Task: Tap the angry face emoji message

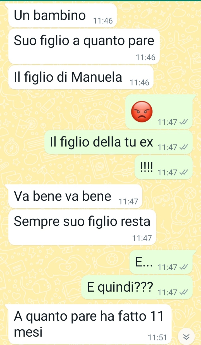Action: pos(142,112)
